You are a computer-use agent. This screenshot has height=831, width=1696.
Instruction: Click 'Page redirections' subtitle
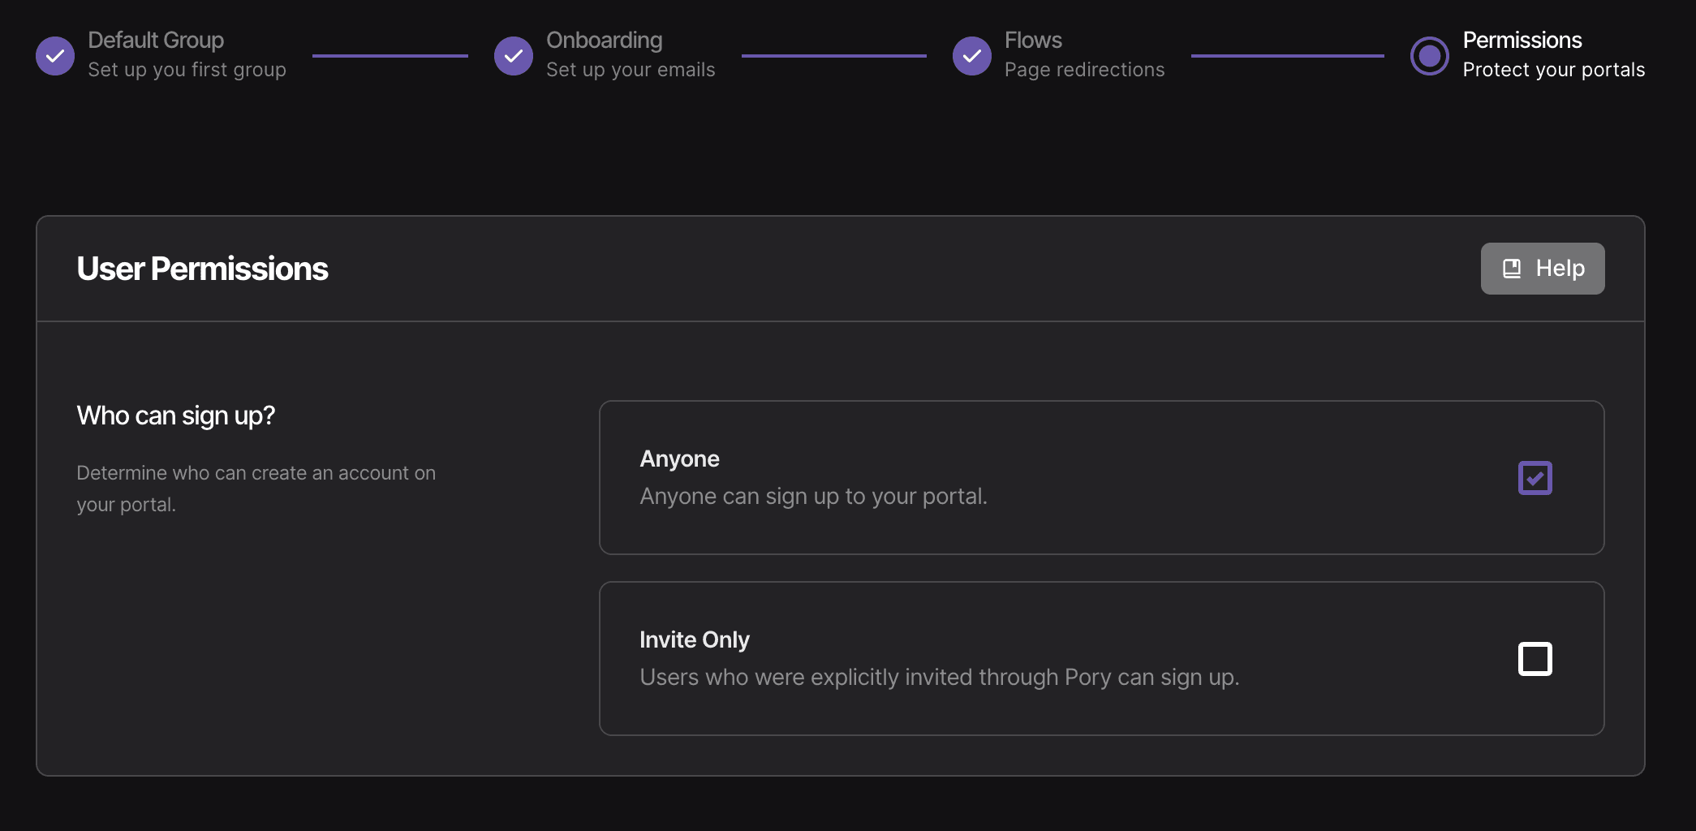(x=1084, y=70)
